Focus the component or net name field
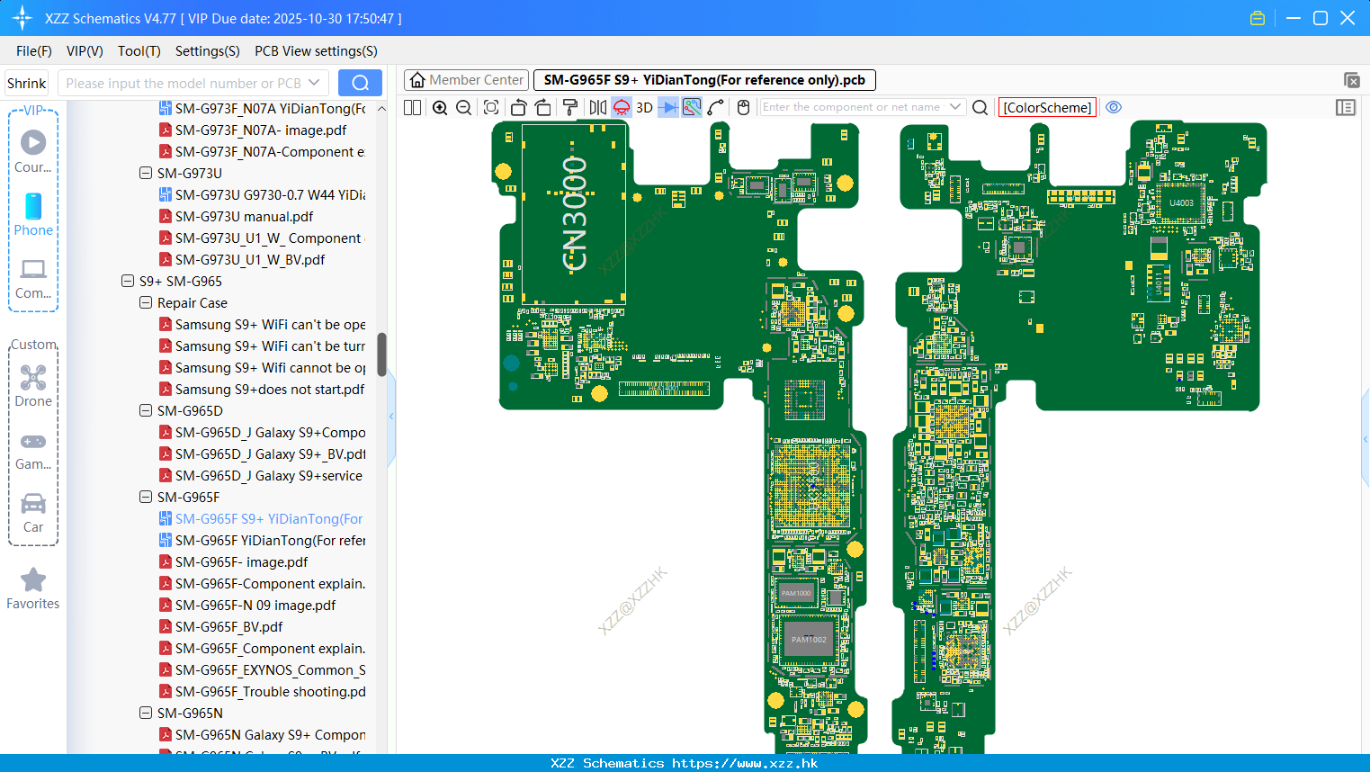This screenshot has height=772, width=1370. pyautogui.click(x=853, y=107)
